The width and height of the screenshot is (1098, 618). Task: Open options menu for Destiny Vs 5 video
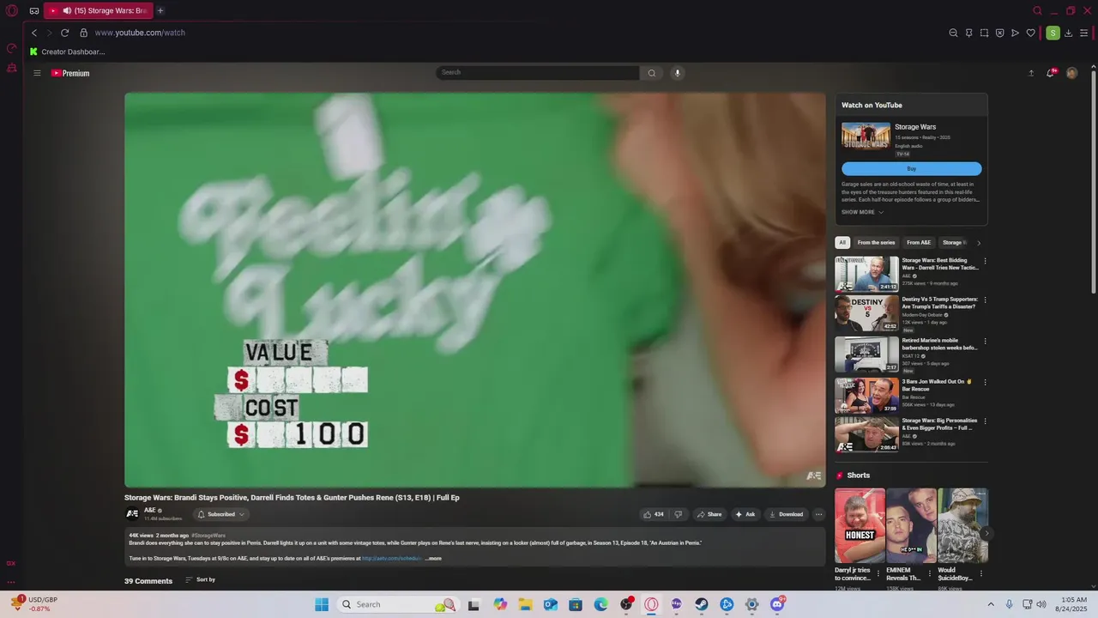pos(985,300)
